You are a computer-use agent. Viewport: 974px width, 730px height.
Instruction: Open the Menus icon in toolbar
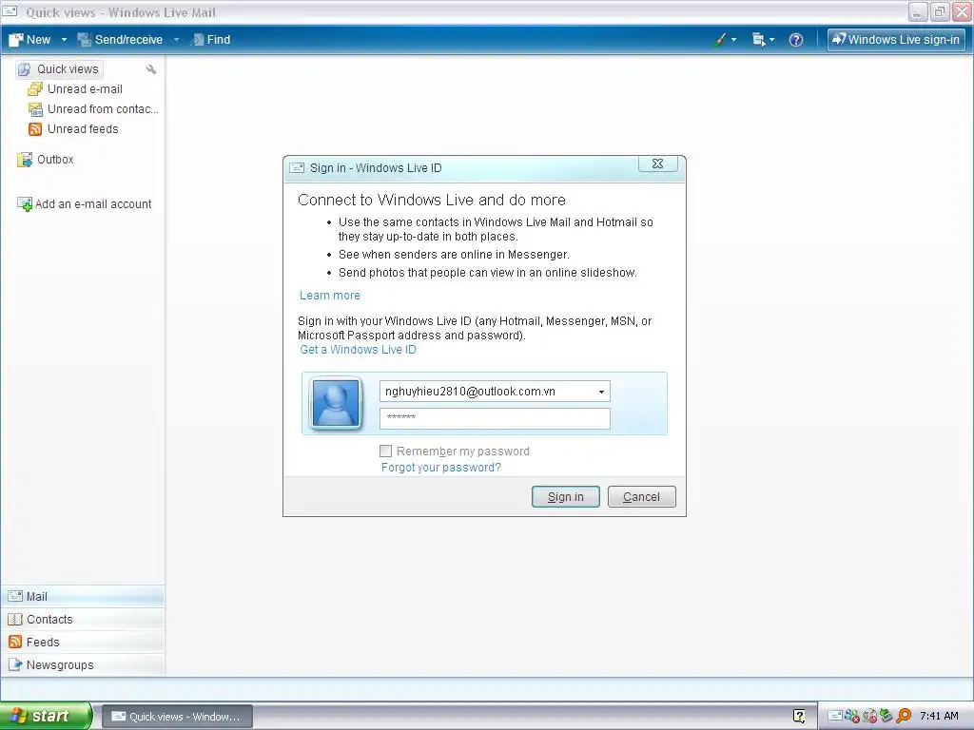pyautogui.click(x=758, y=40)
